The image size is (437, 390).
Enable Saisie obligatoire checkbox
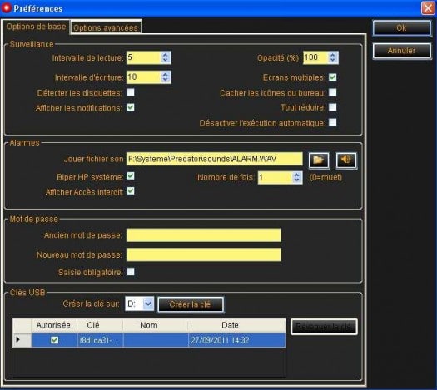point(131,271)
